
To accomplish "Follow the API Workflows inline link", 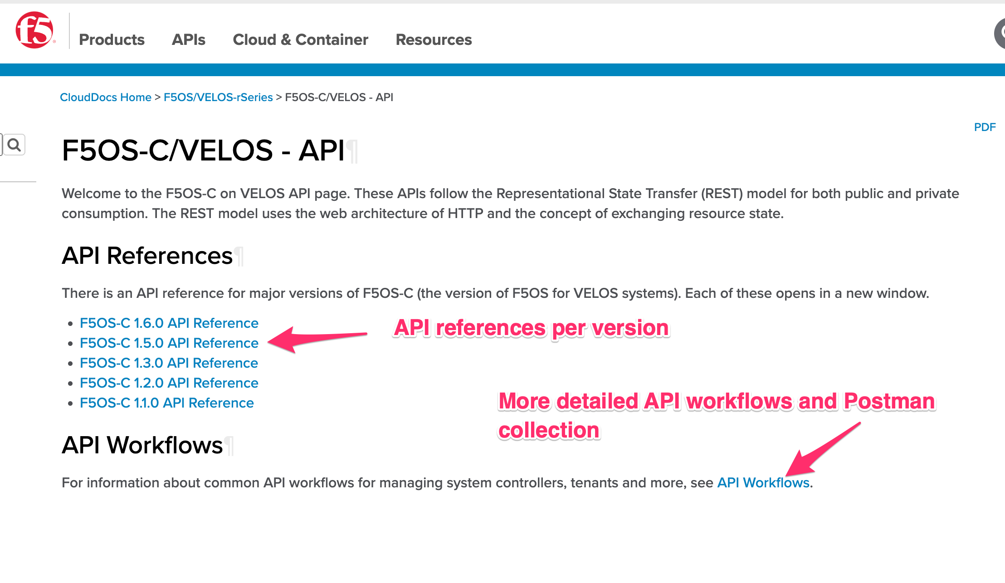I will coord(763,482).
